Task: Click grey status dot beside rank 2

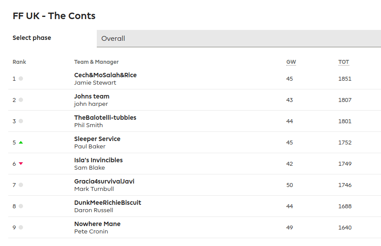Action: 21,100
